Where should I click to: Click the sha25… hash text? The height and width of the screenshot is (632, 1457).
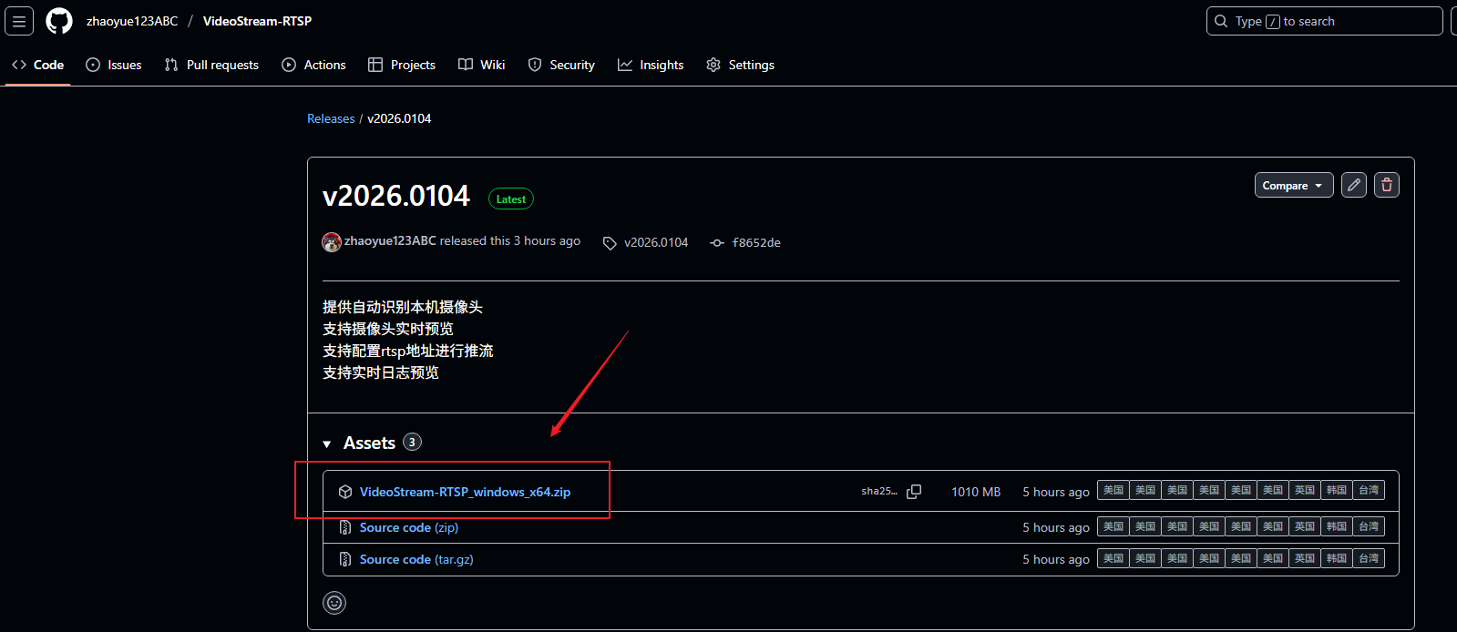point(879,492)
